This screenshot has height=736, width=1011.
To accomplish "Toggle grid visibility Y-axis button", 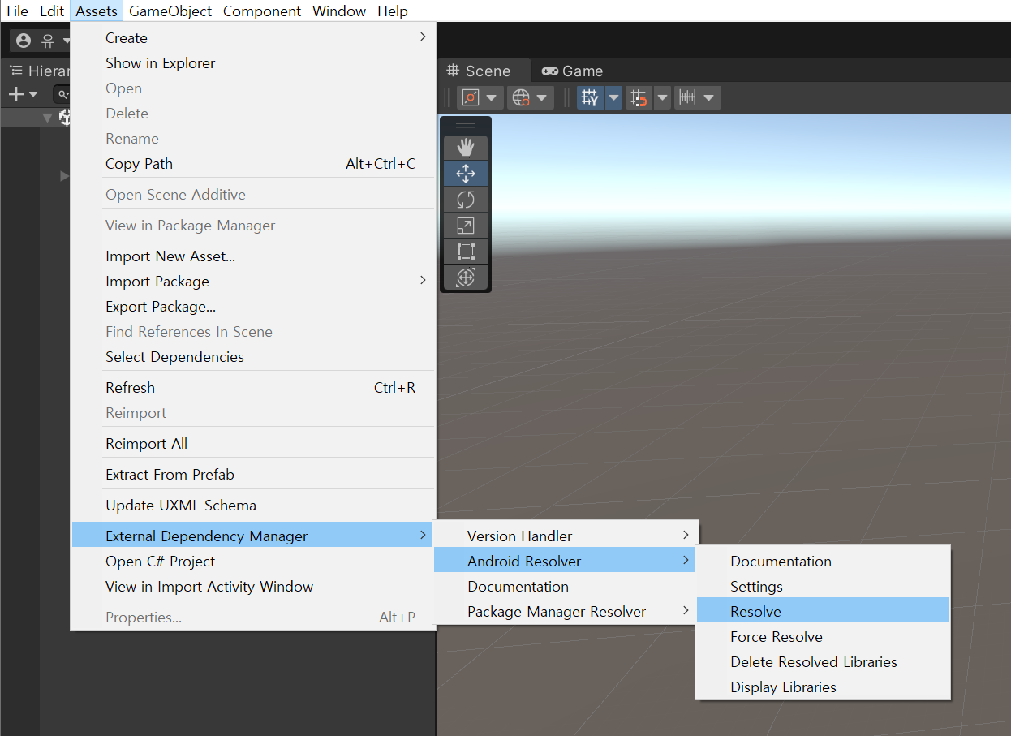I will tap(591, 98).
